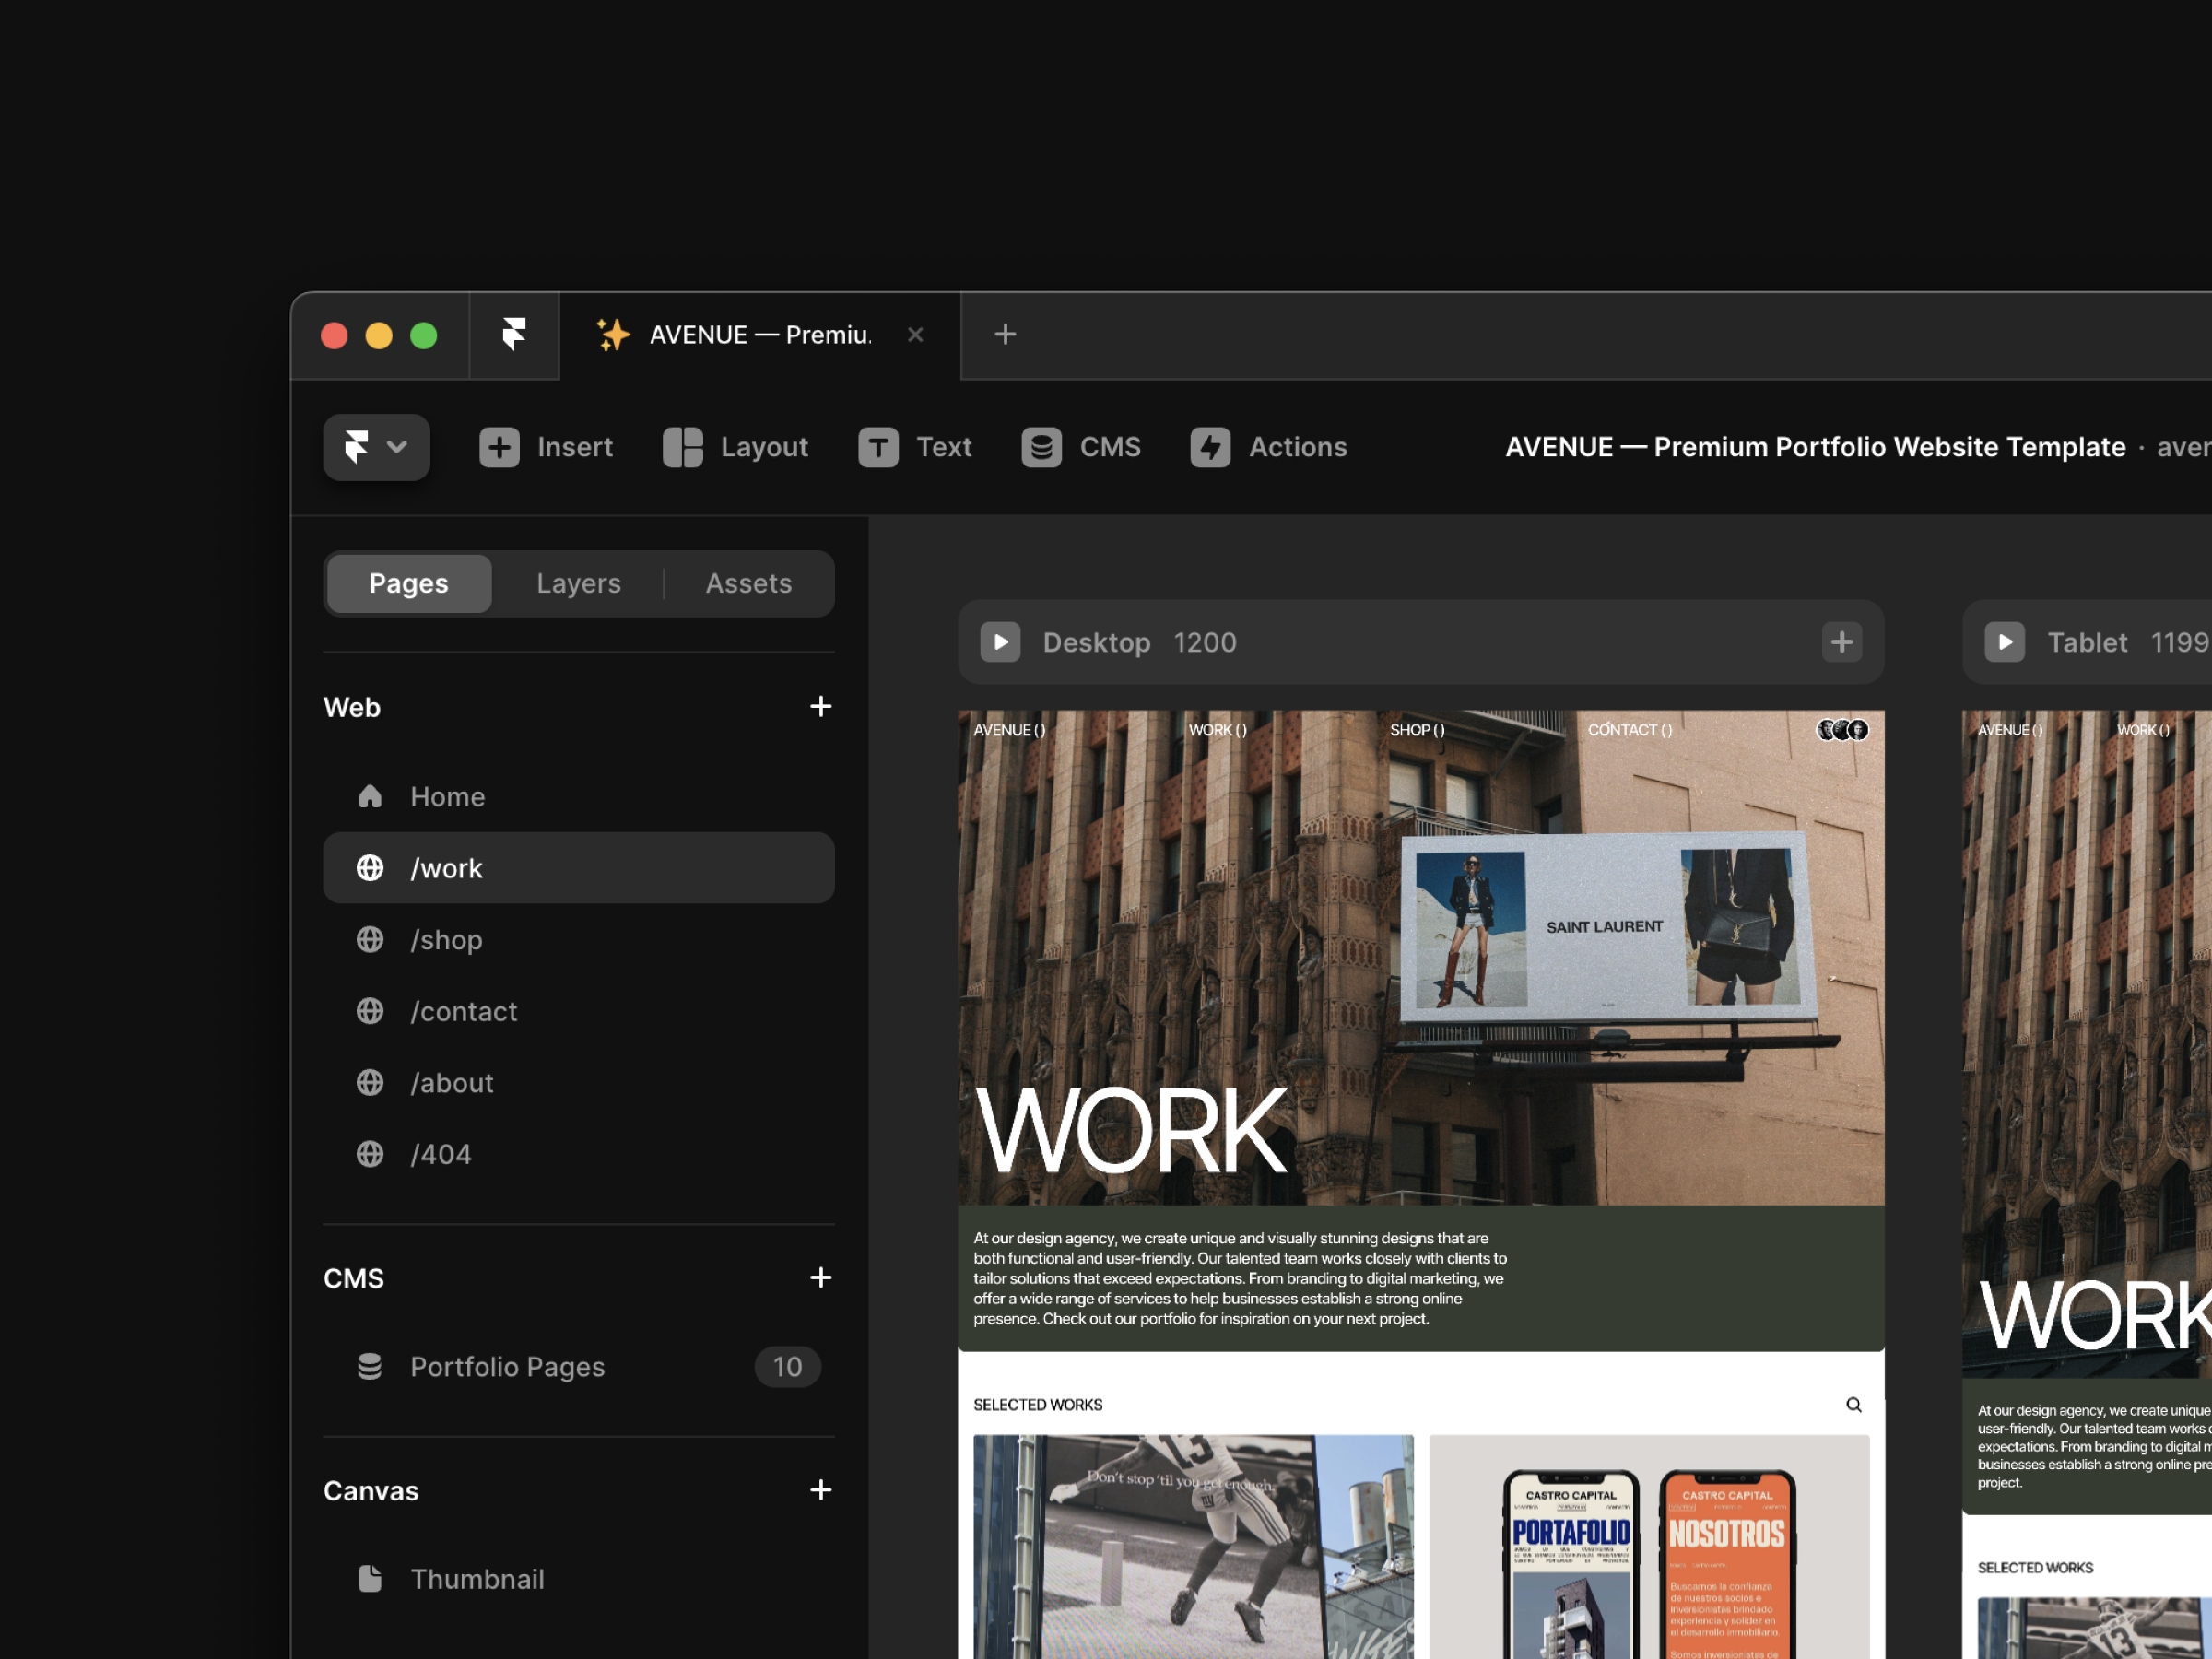
Task: Click the globe icon beside /contact
Action: pos(370,1011)
